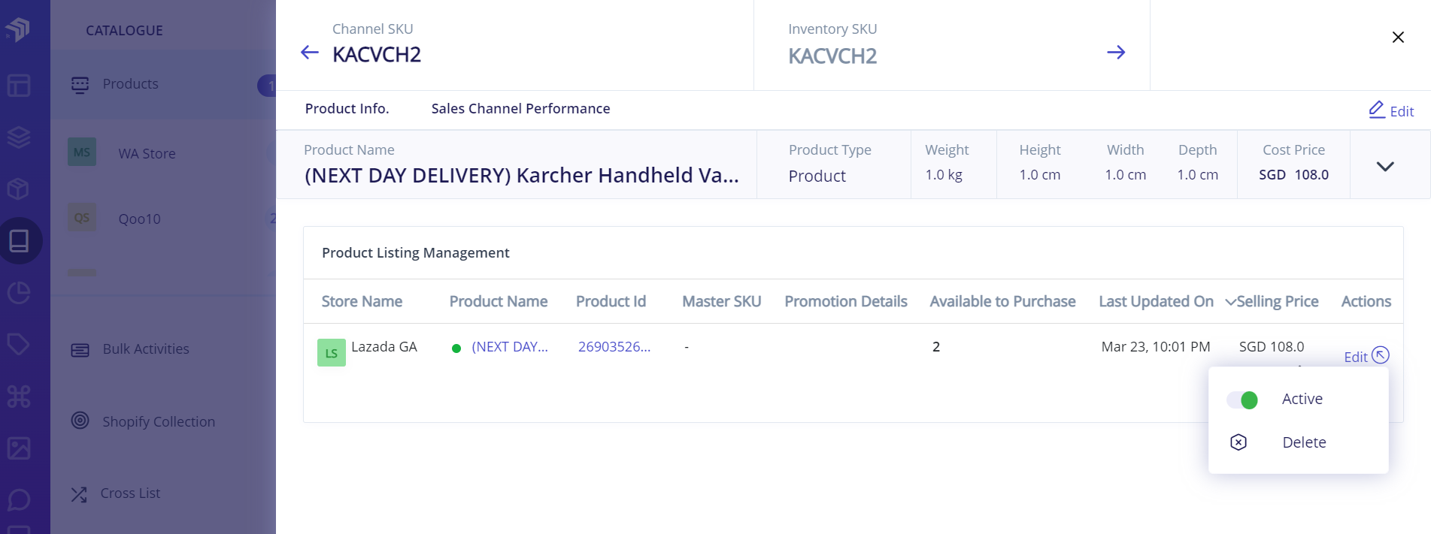Close the product detail panel
The height and width of the screenshot is (534, 1431).
coord(1398,37)
